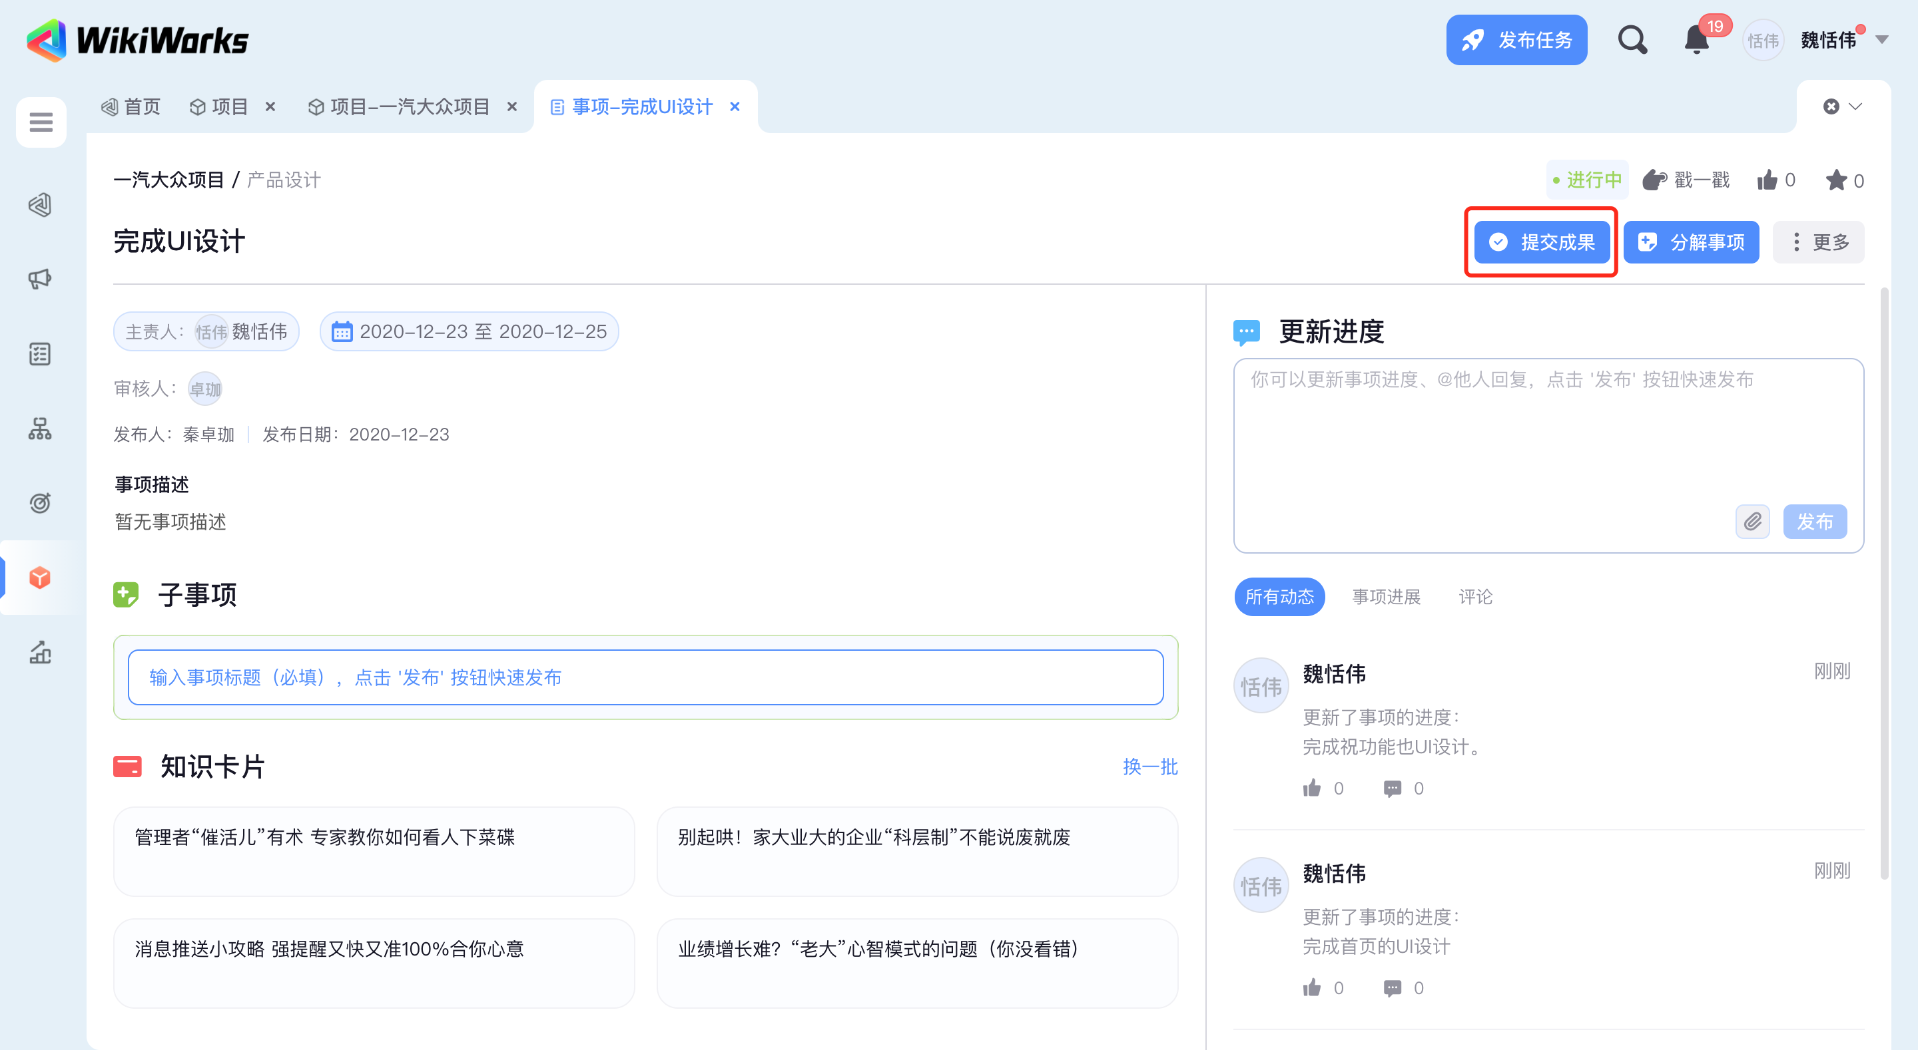Open the checklist tasks sidebar icon

(x=40, y=353)
